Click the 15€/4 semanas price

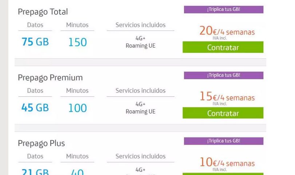(x=227, y=97)
